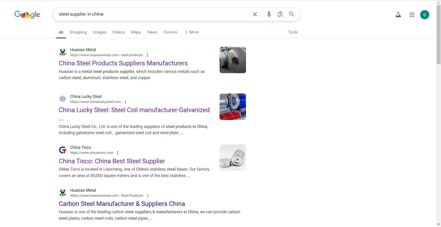
Task: Switch to the Shopping tab
Action: [78, 32]
